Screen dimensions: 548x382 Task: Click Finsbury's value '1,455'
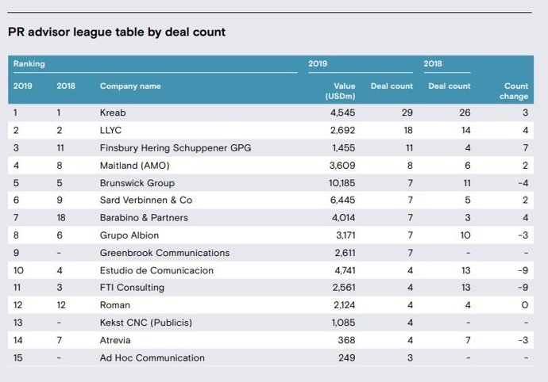[x=344, y=148]
